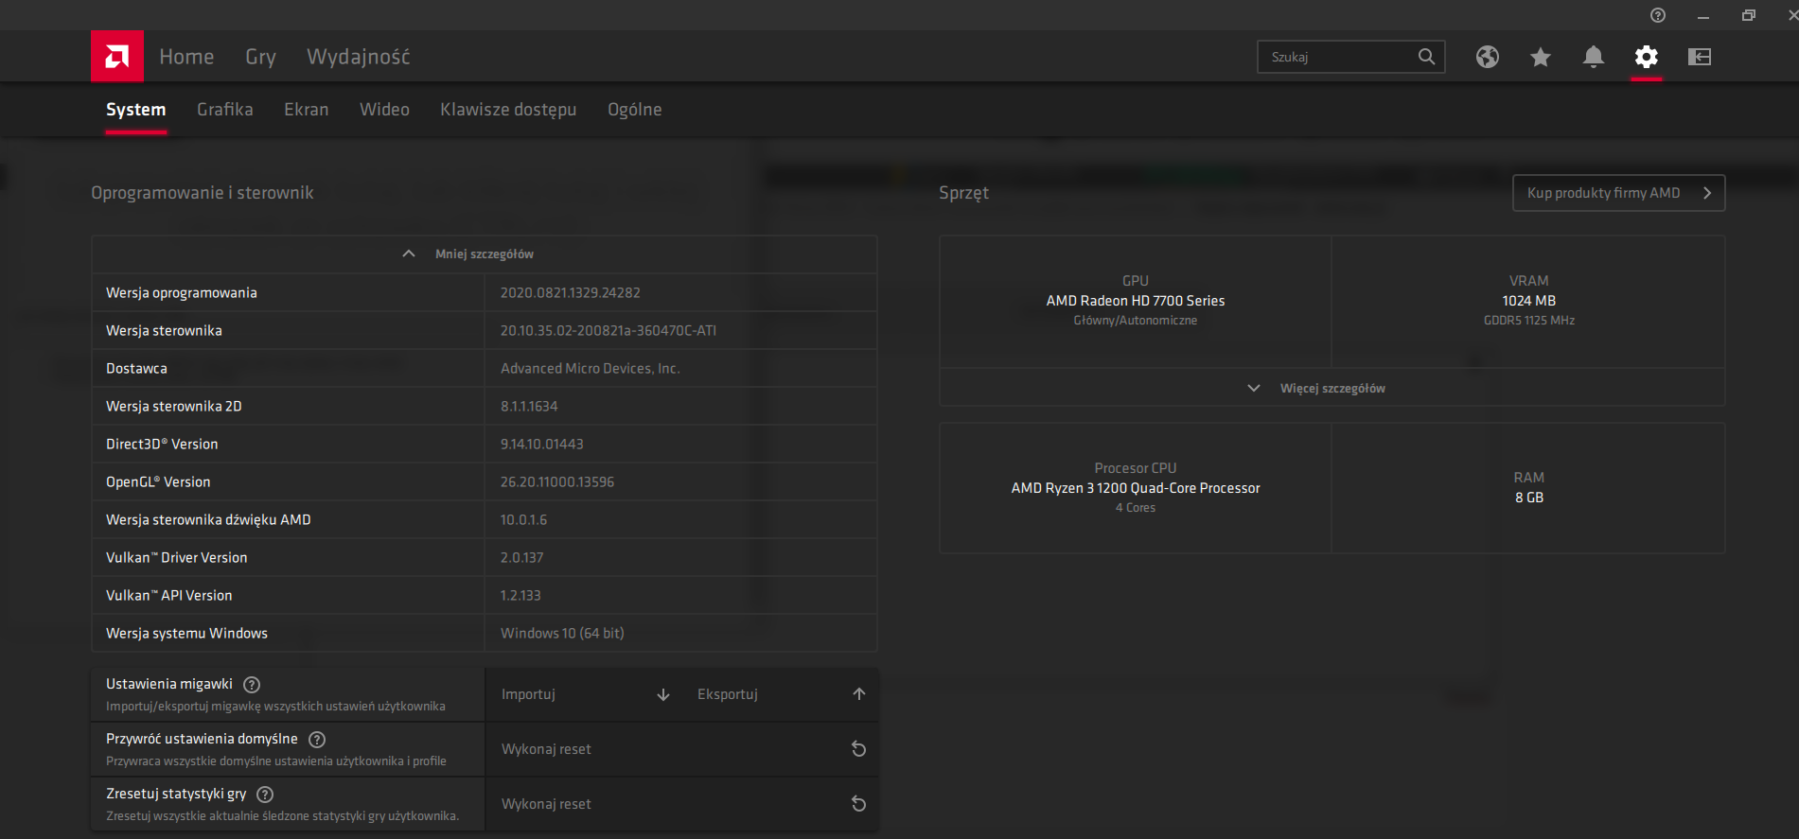Open Ogólne tab
This screenshot has height=839, width=1799.
tap(635, 110)
